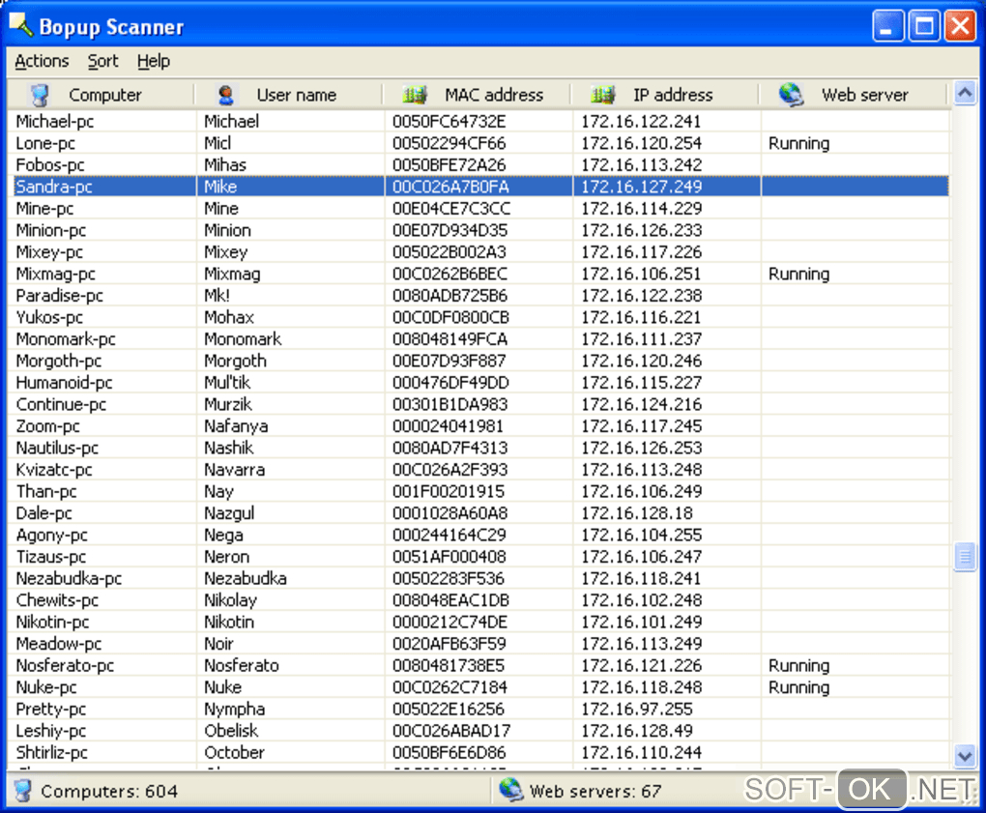
Task: Select the Meadow-pc computer entry
Action: pos(58,644)
